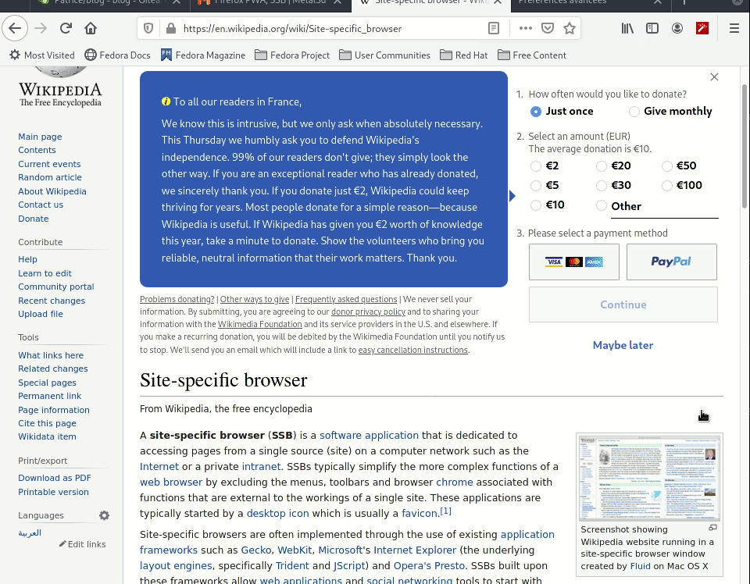Open the Arabic language link
750x584 pixels.
pyautogui.click(x=30, y=533)
